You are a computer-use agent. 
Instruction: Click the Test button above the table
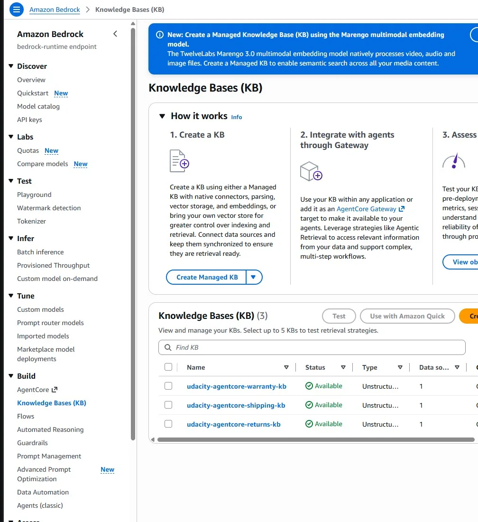point(339,316)
